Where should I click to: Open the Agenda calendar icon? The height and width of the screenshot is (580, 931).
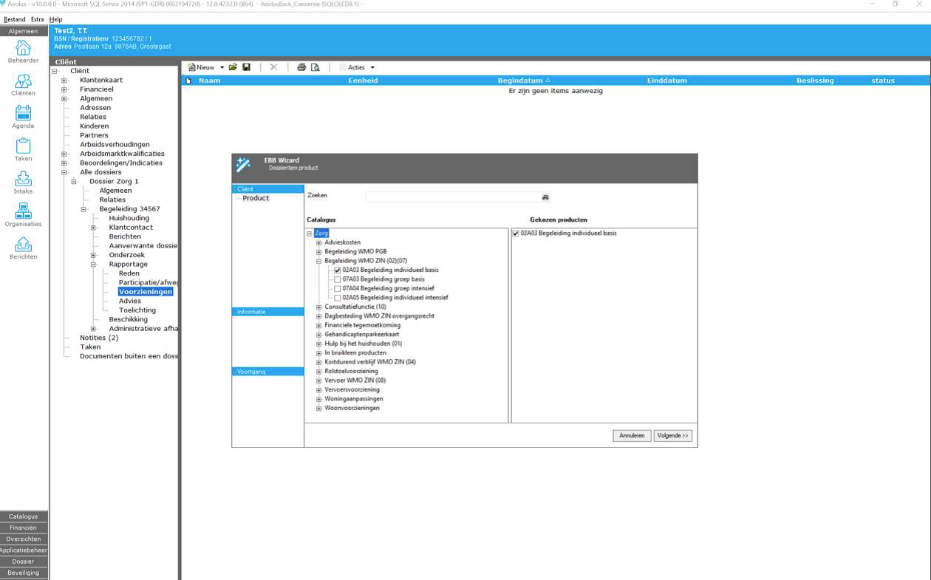click(x=23, y=115)
